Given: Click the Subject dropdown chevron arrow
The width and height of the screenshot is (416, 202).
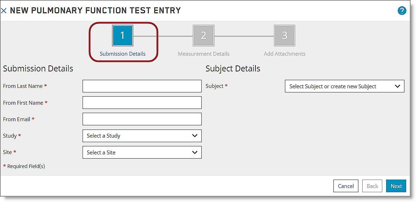Looking at the screenshot, I should (x=397, y=86).
